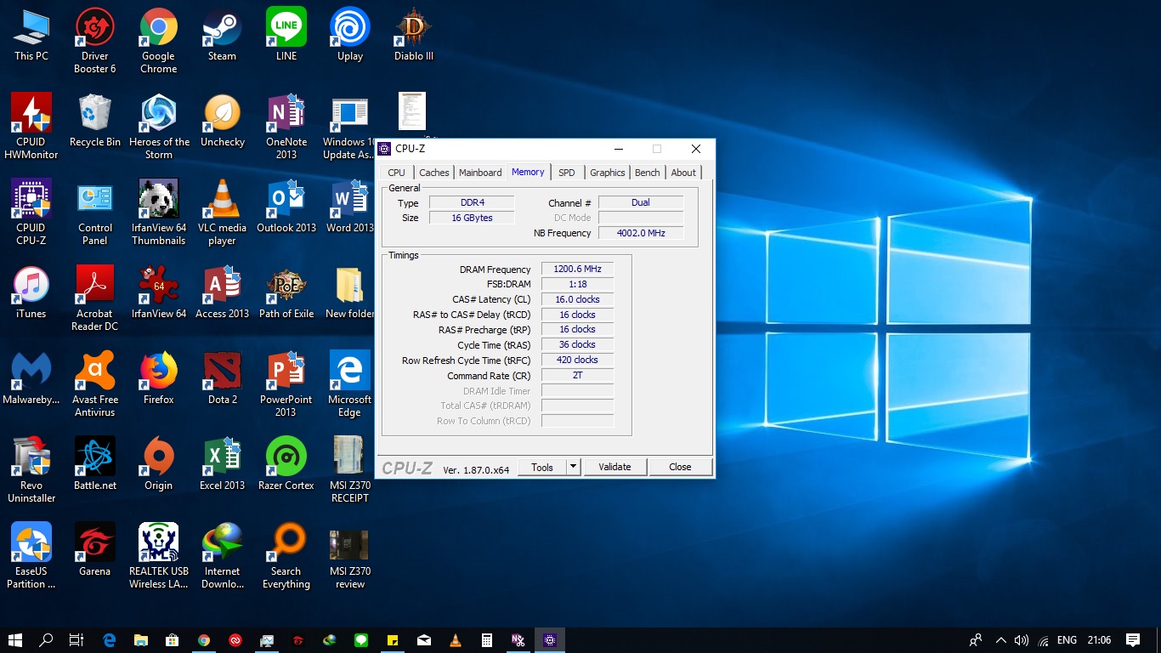This screenshot has width=1161, height=653.
Task: Select the MSI Z370 RECEIPT thumbnail
Action: click(350, 470)
